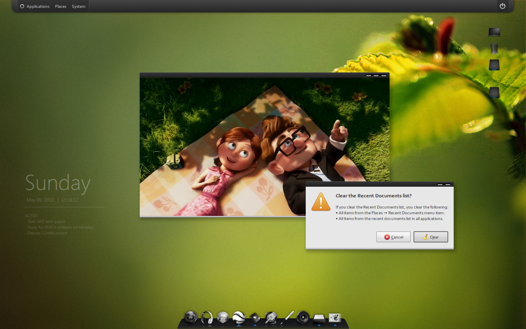Click the '13:56:12' clock text

point(70,200)
